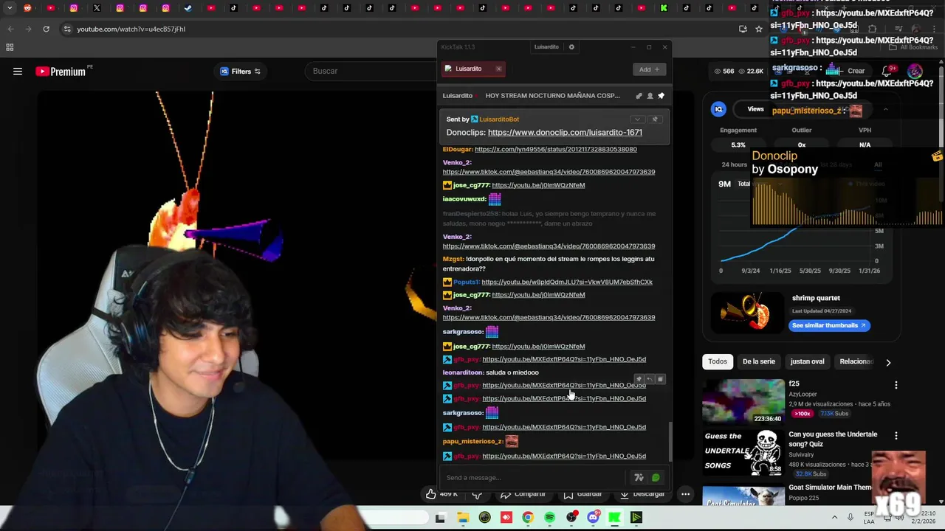Select the justan oval chip
Screen dimensions: 945x531
(x=807, y=361)
